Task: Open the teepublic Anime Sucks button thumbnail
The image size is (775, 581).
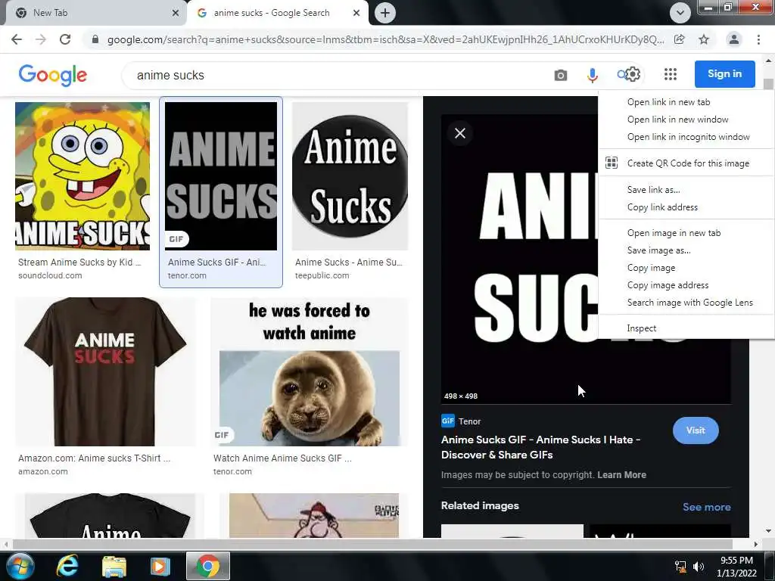Action: (x=350, y=176)
